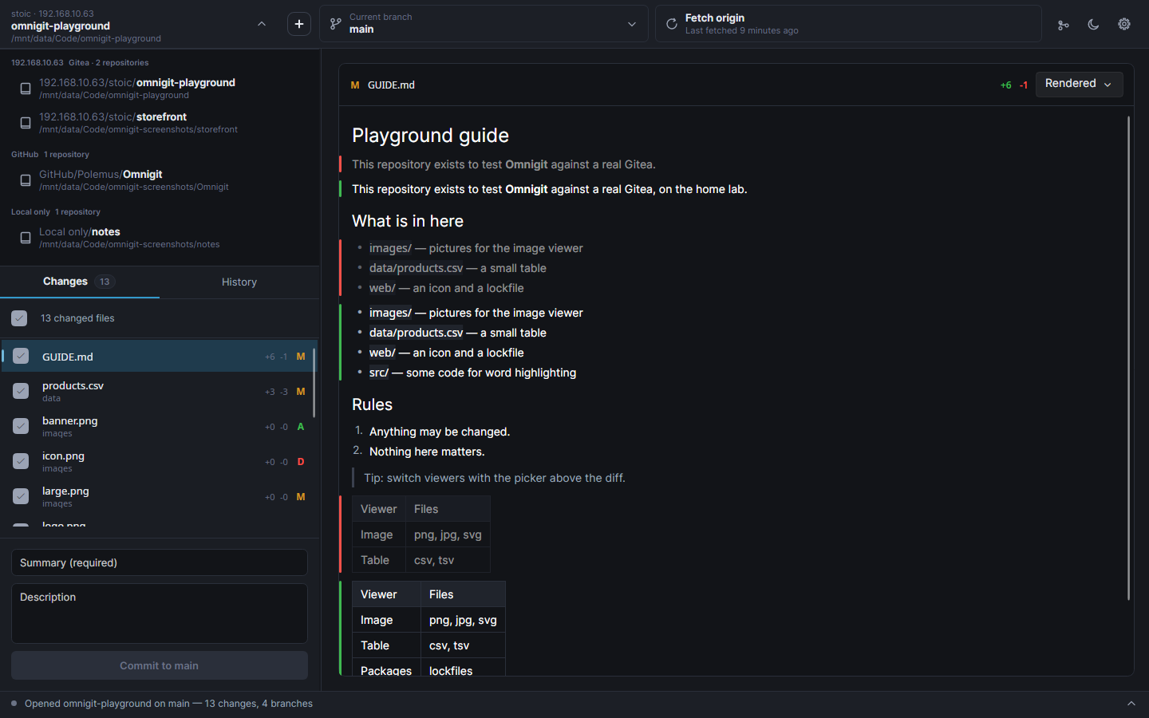Click the Current branch icon

(336, 24)
